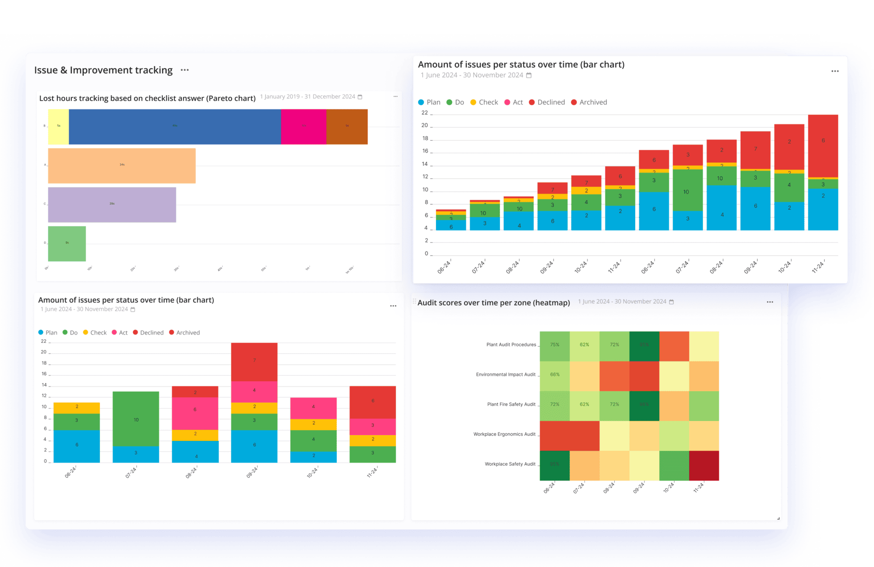
Task: Open the heatmap widget three-dot menu
Action: (769, 302)
